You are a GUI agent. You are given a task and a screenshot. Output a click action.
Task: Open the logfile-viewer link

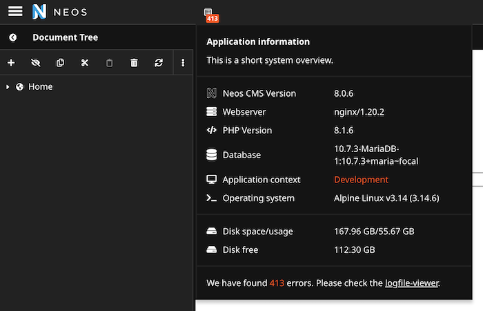411,283
